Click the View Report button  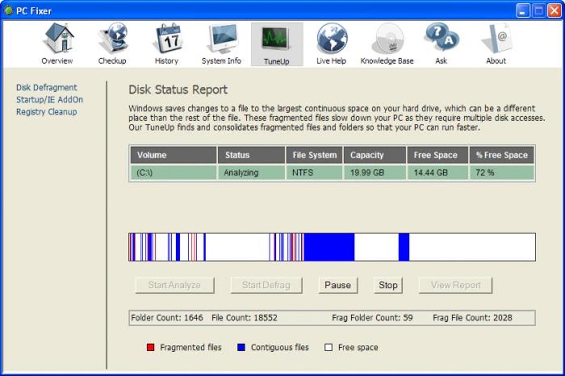coord(455,285)
